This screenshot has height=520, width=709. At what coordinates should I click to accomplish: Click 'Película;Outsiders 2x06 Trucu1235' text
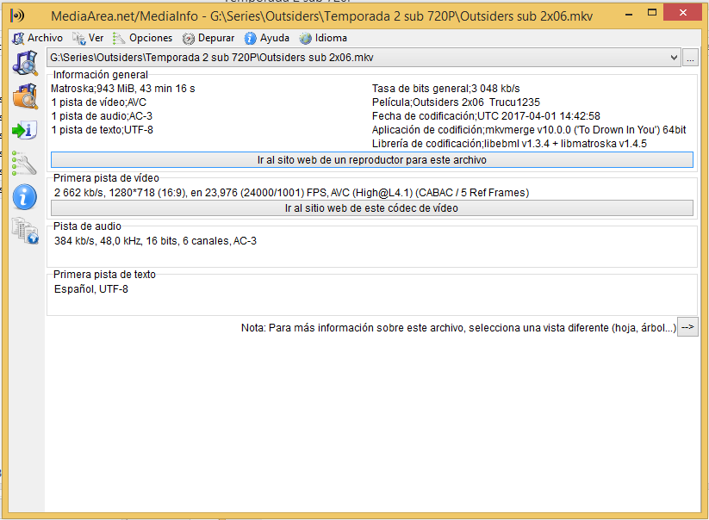point(456,102)
